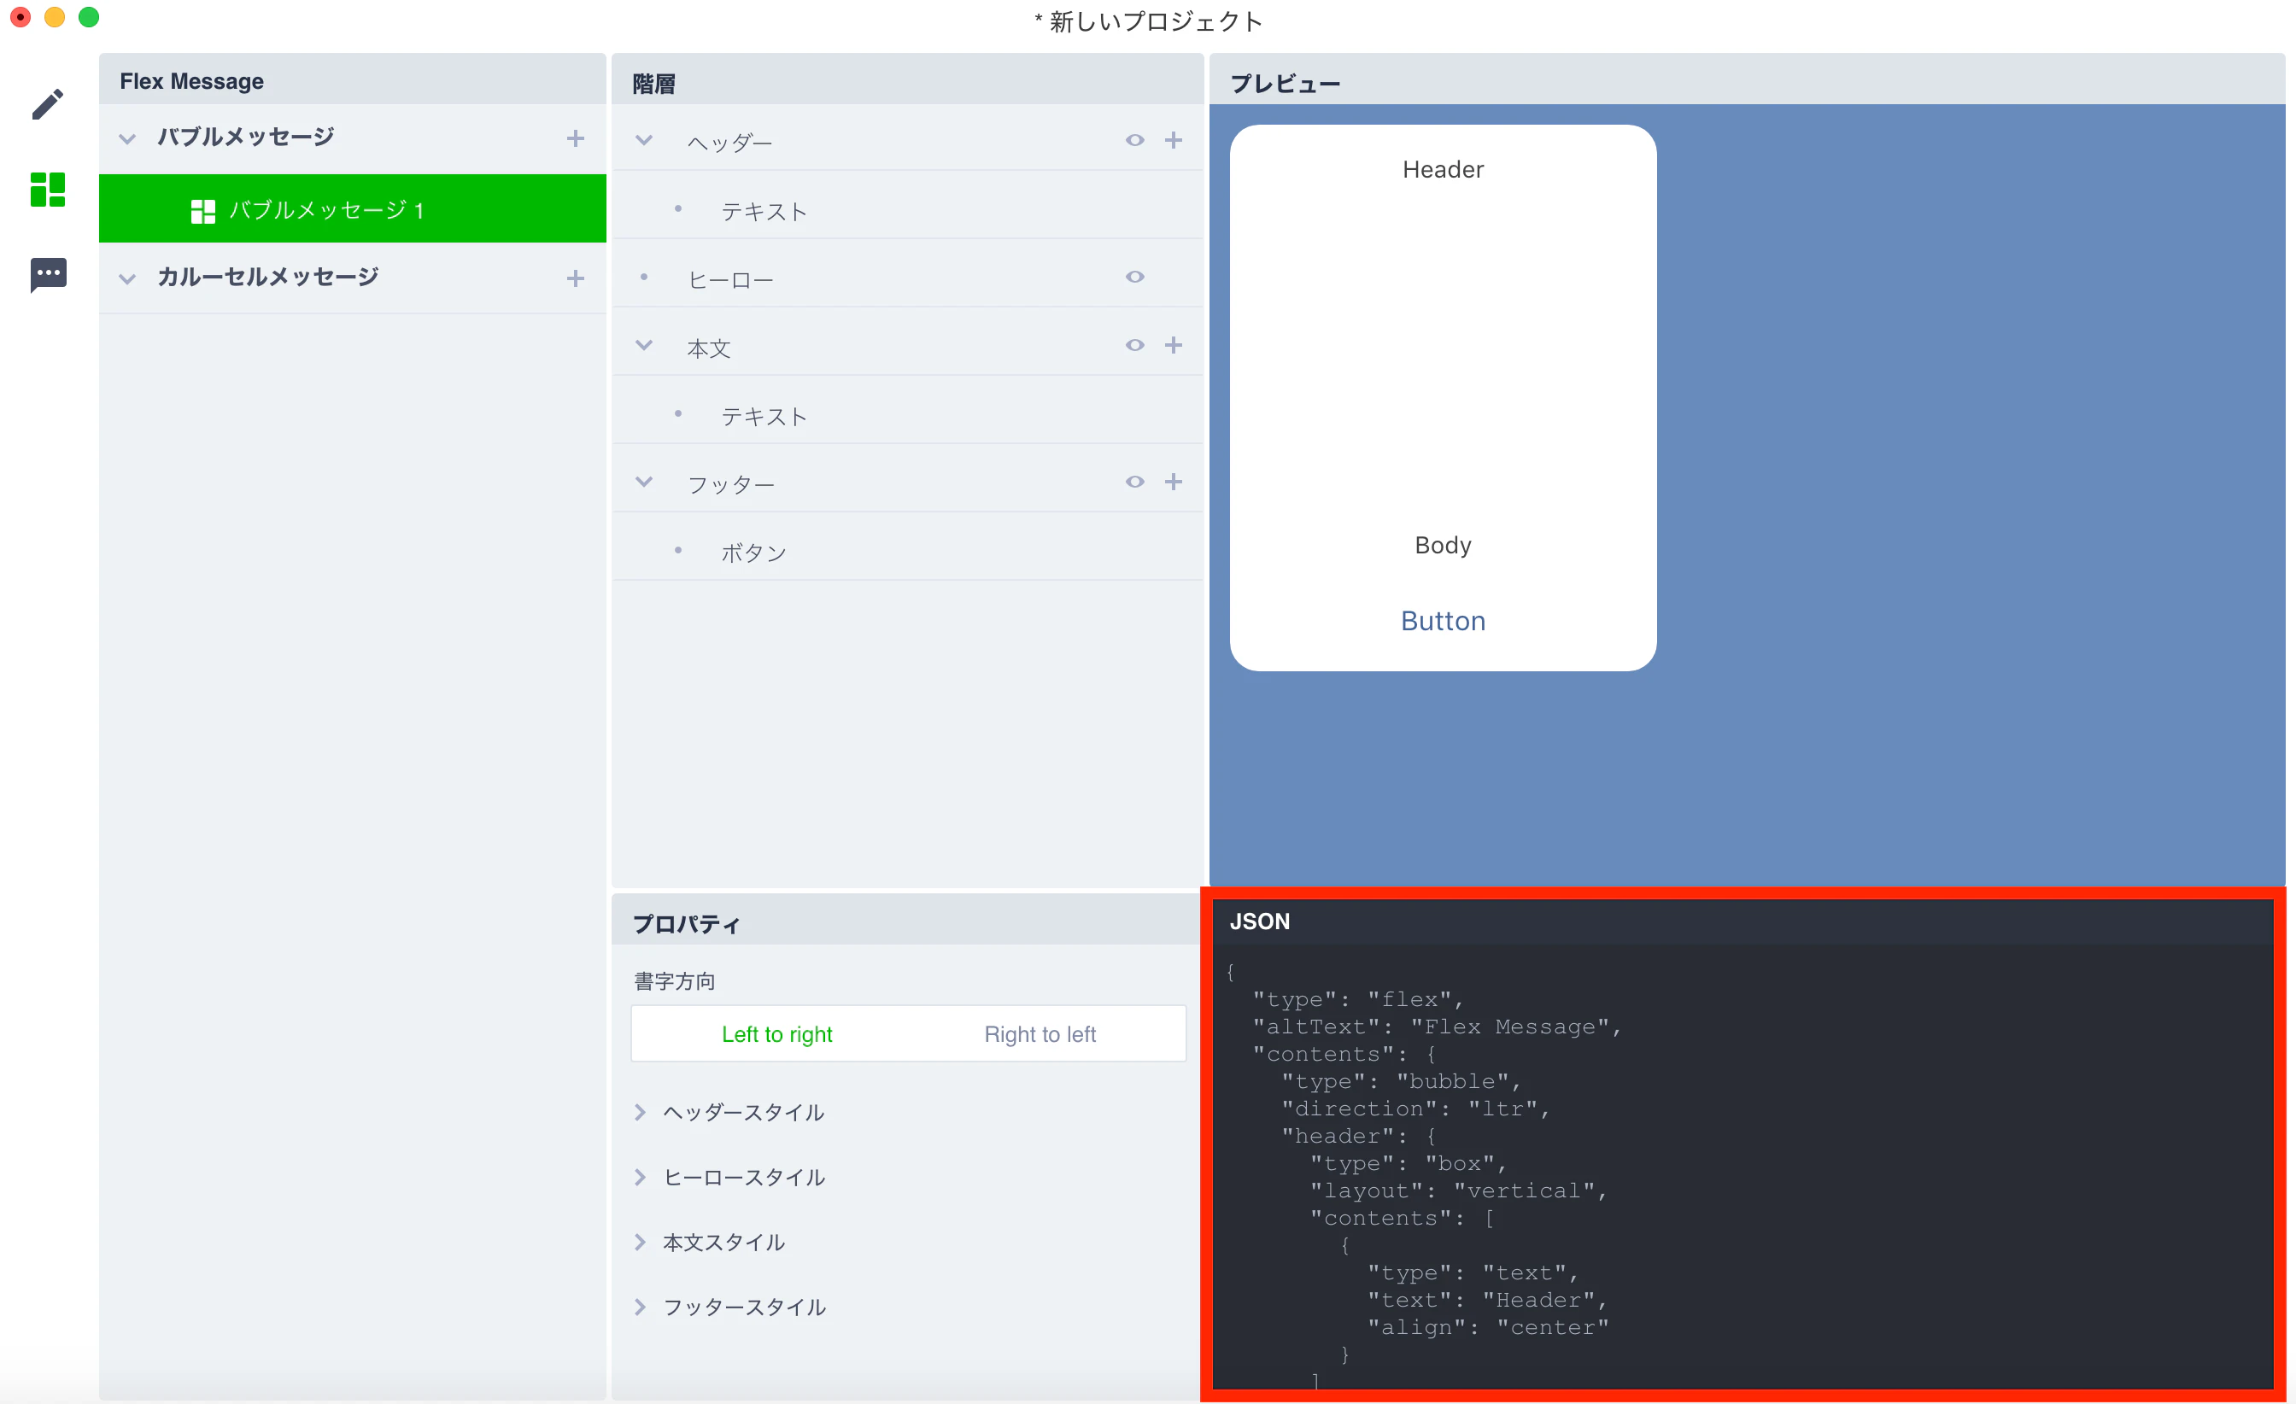Expand フッタースタイル properties
2296x1404 pixels.
(x=729, y=1307)
